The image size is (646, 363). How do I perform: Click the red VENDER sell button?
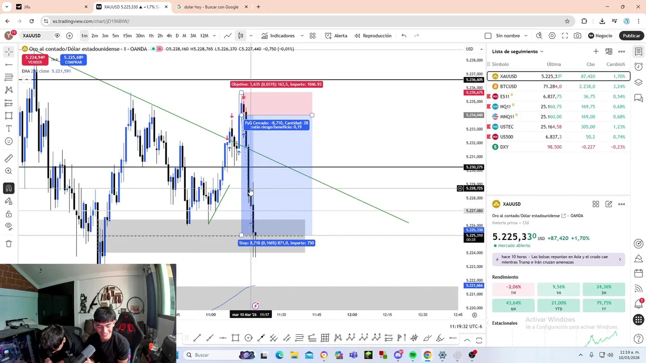[35, 59]
